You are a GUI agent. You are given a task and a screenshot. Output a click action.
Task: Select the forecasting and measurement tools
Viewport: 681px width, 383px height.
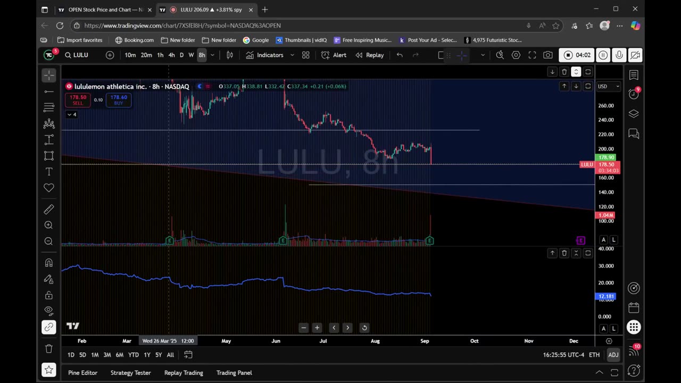[49, 139]
